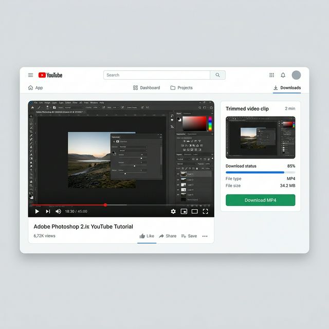This screenshot has width=329, height=329.
Task: Toggle theater mode
Action: 195,211
